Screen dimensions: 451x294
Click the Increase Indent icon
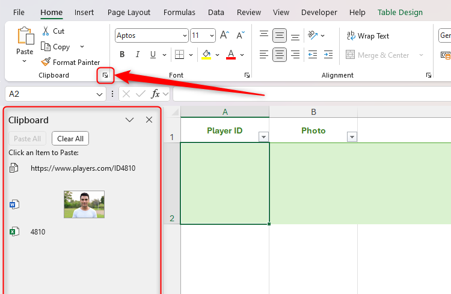(x=328, y=55)
